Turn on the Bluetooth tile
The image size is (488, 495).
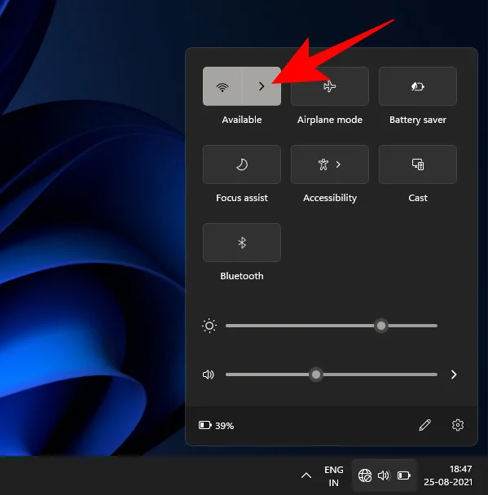click(242, 243)
